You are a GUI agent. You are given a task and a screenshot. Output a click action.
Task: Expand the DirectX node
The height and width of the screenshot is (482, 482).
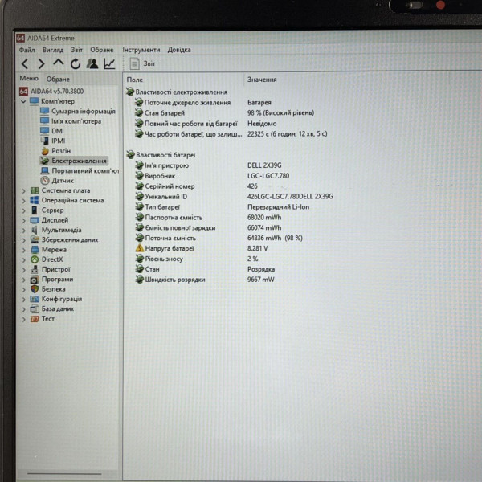point(23,260)
